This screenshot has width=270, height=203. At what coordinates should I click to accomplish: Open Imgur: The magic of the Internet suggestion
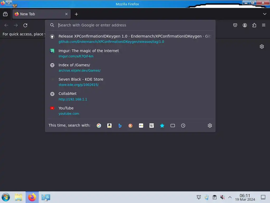tap(130, 53)
